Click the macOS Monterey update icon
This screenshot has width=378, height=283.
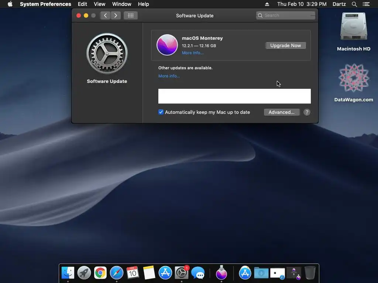point(167,45)
